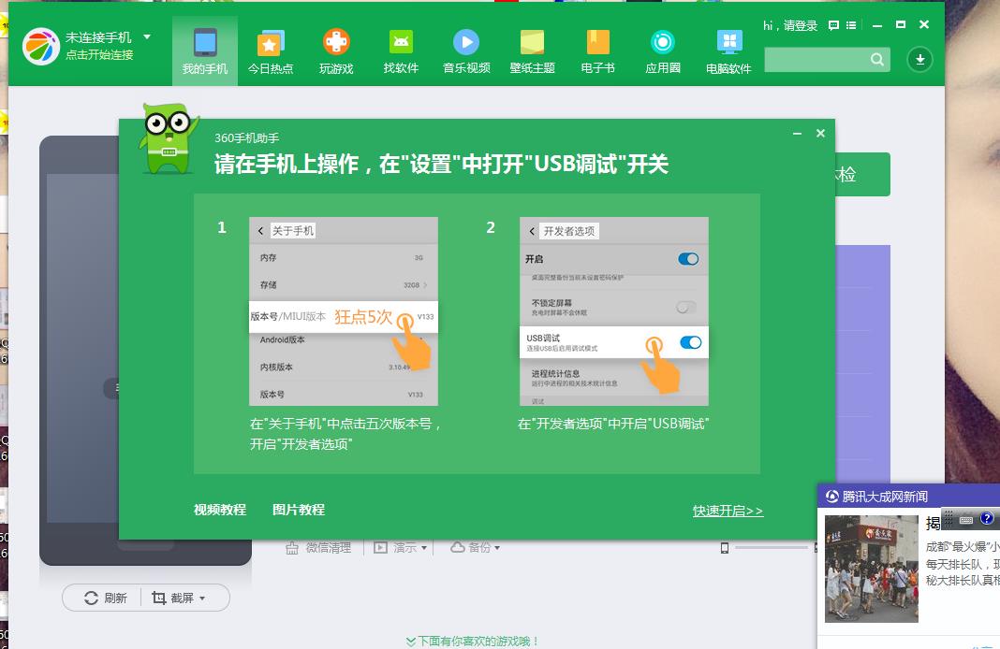1000x649 pixels.
Task: Click the green mascot on the dialog
Action: (169, 138)
